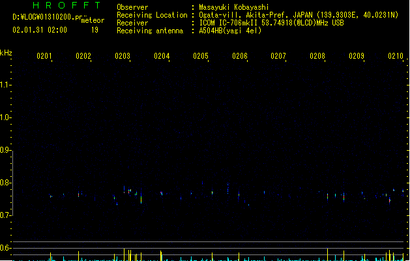This screenshot has height=261, width=410.
Task: Select observer name Masayuki Kobayashi
Action: tap(233, 7)
